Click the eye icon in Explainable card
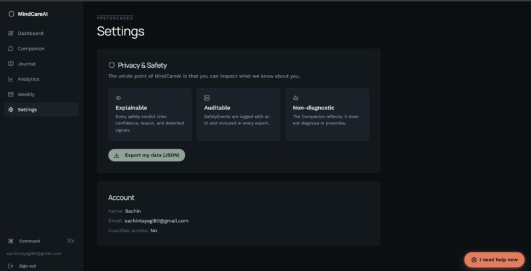The width and height of the screenshot is (531, 271). point(118,98)
